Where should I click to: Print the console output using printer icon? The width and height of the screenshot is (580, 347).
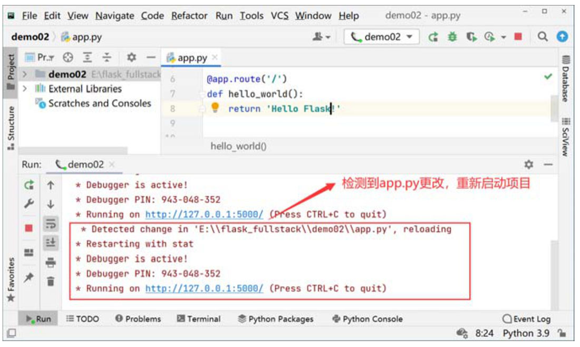click(x=51, y=262)
